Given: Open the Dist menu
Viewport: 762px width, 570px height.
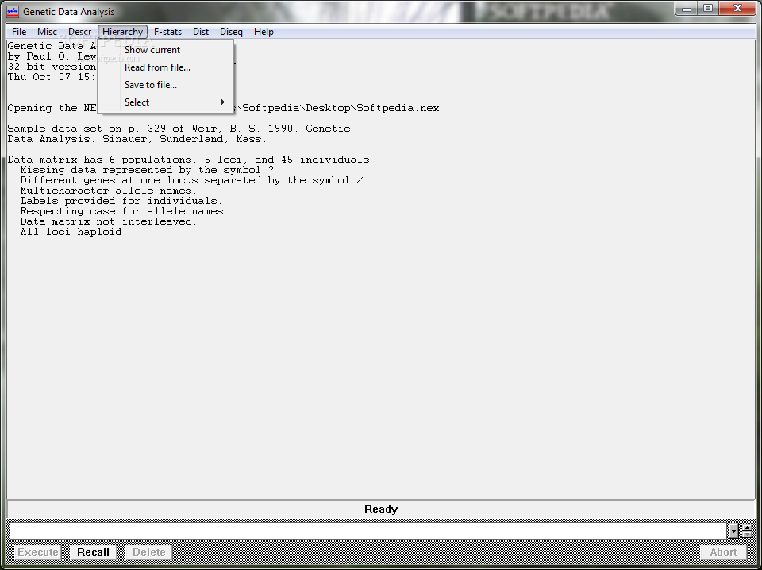Looking at the screenshot, I should tap(201, 32).
